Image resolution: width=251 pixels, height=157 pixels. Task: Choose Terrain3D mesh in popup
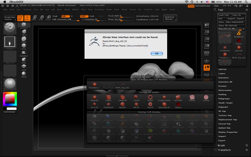click(178, 98)
